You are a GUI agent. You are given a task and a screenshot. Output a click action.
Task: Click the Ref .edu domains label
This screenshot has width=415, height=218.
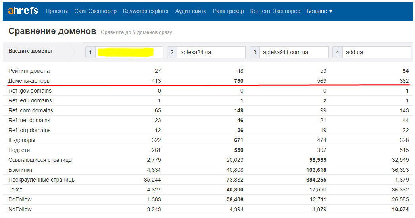pos(30,100)
